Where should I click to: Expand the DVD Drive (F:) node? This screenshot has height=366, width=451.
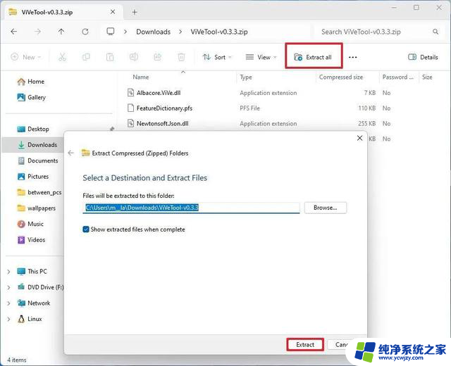click(x=8, y=287)
